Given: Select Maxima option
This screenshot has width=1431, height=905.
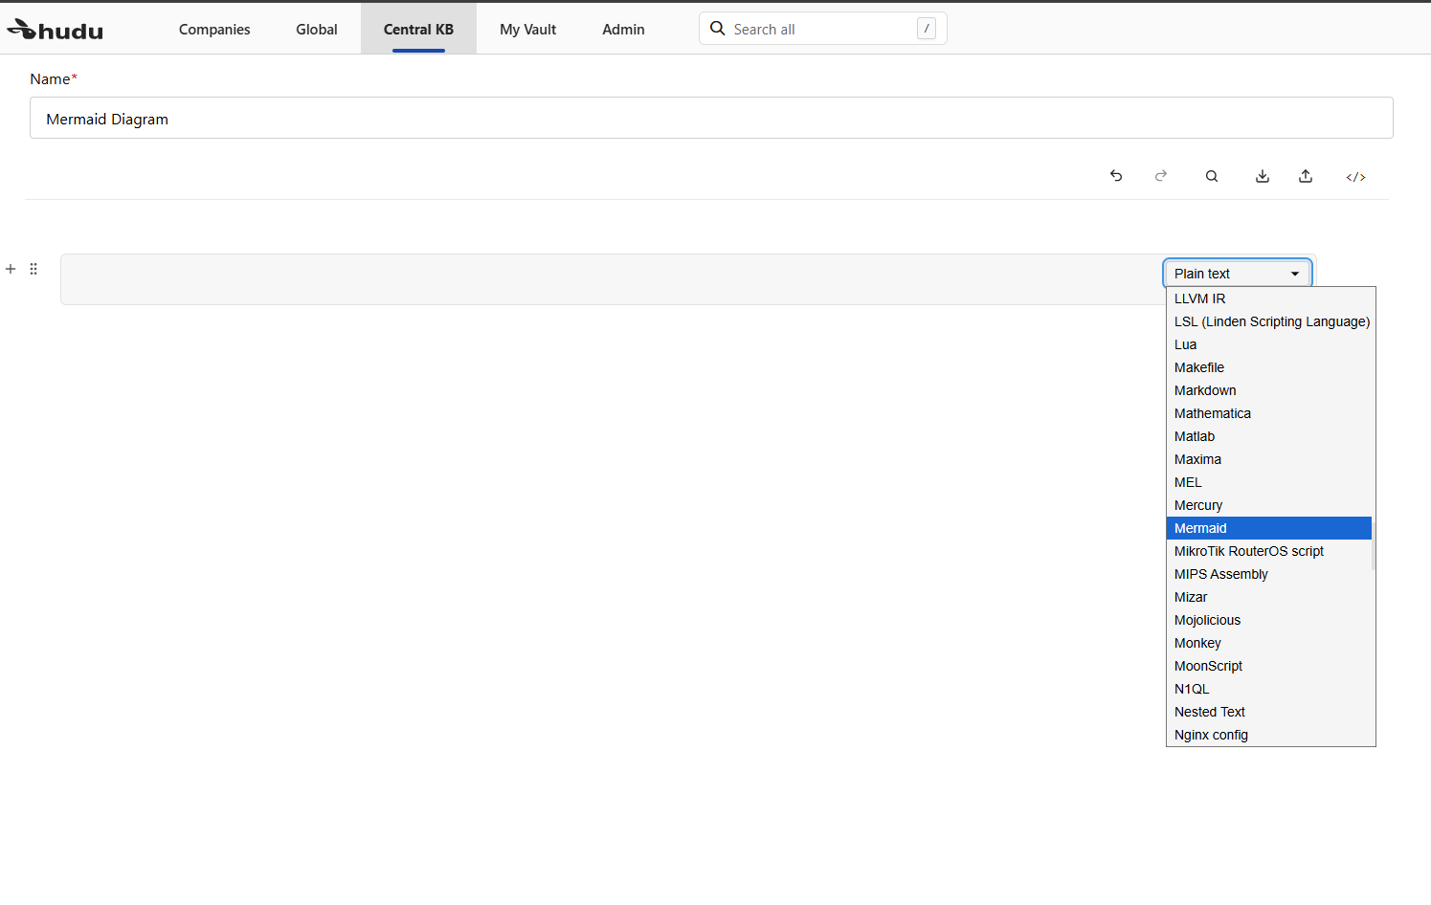Looking at the screenshot, I should pos(1269,459).
